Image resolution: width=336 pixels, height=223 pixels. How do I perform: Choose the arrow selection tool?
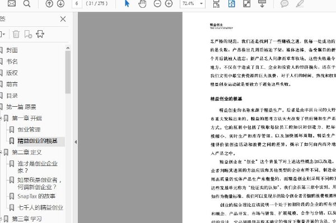coord(127,4)
